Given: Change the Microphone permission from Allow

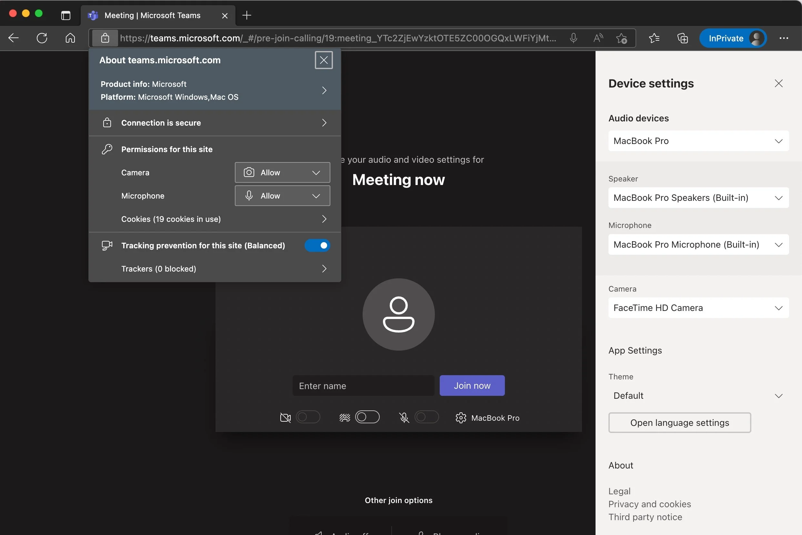Looking at the screenshot, I should coord(282,196).
